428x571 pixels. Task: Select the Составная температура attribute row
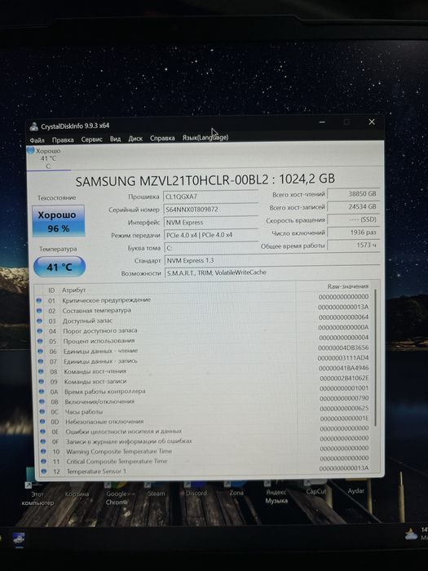pyautogui.click(x=203, y=310)
